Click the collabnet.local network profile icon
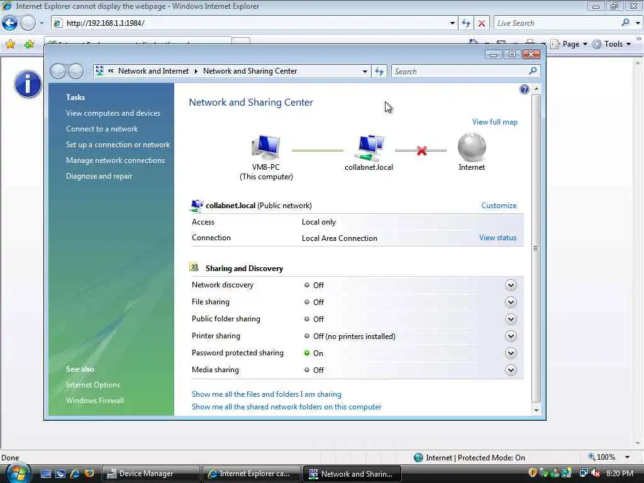The height and width of the screenshot is (483, 644). point(196,206)
